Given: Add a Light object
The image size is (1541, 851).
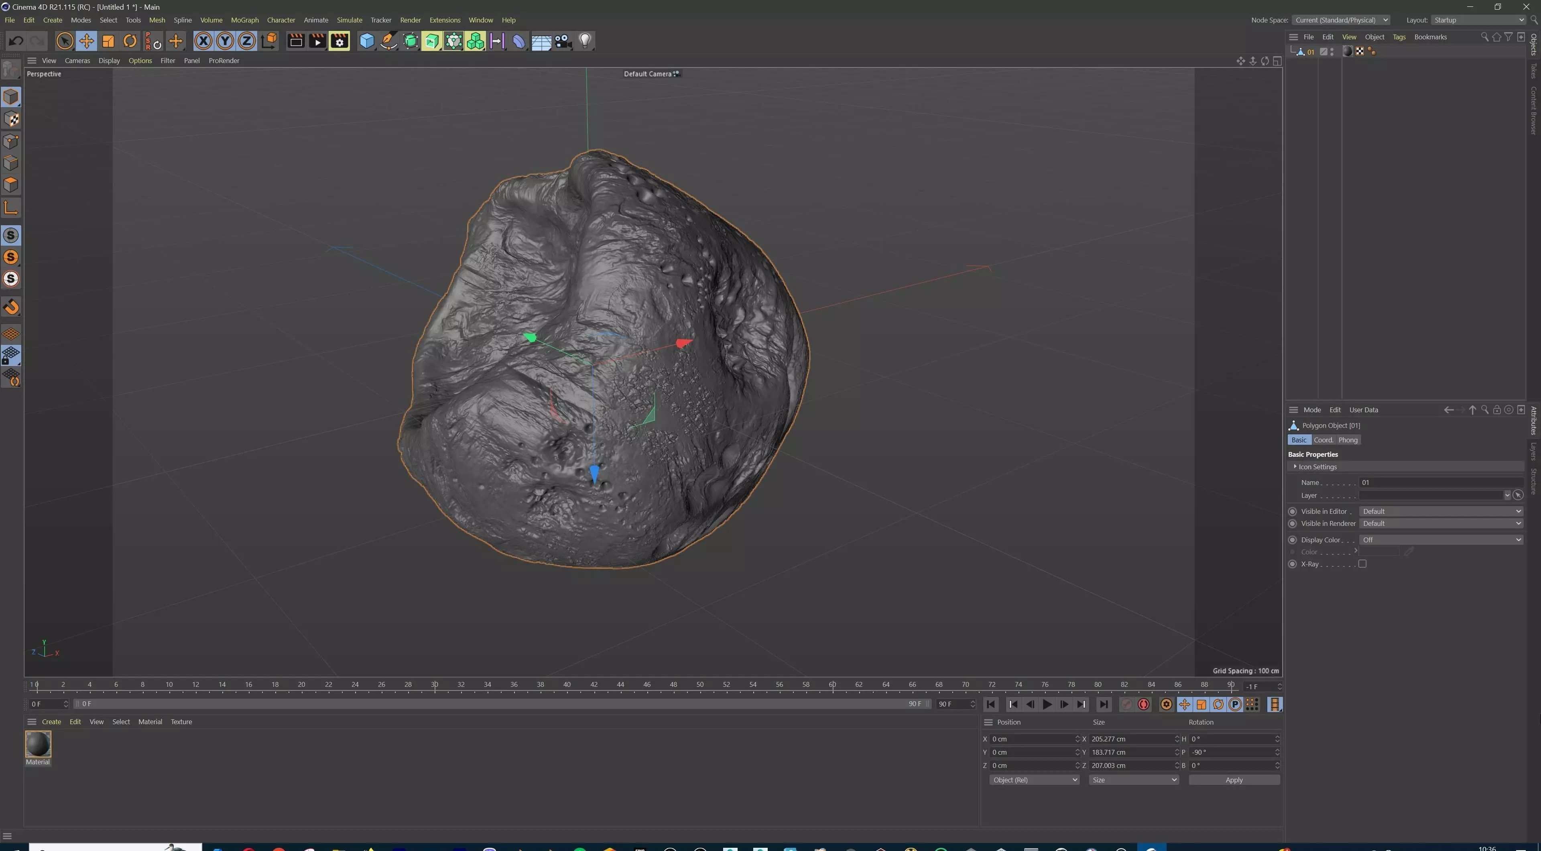Looking at the screenshot, I should pyautogui.click(x=585, y=41).
